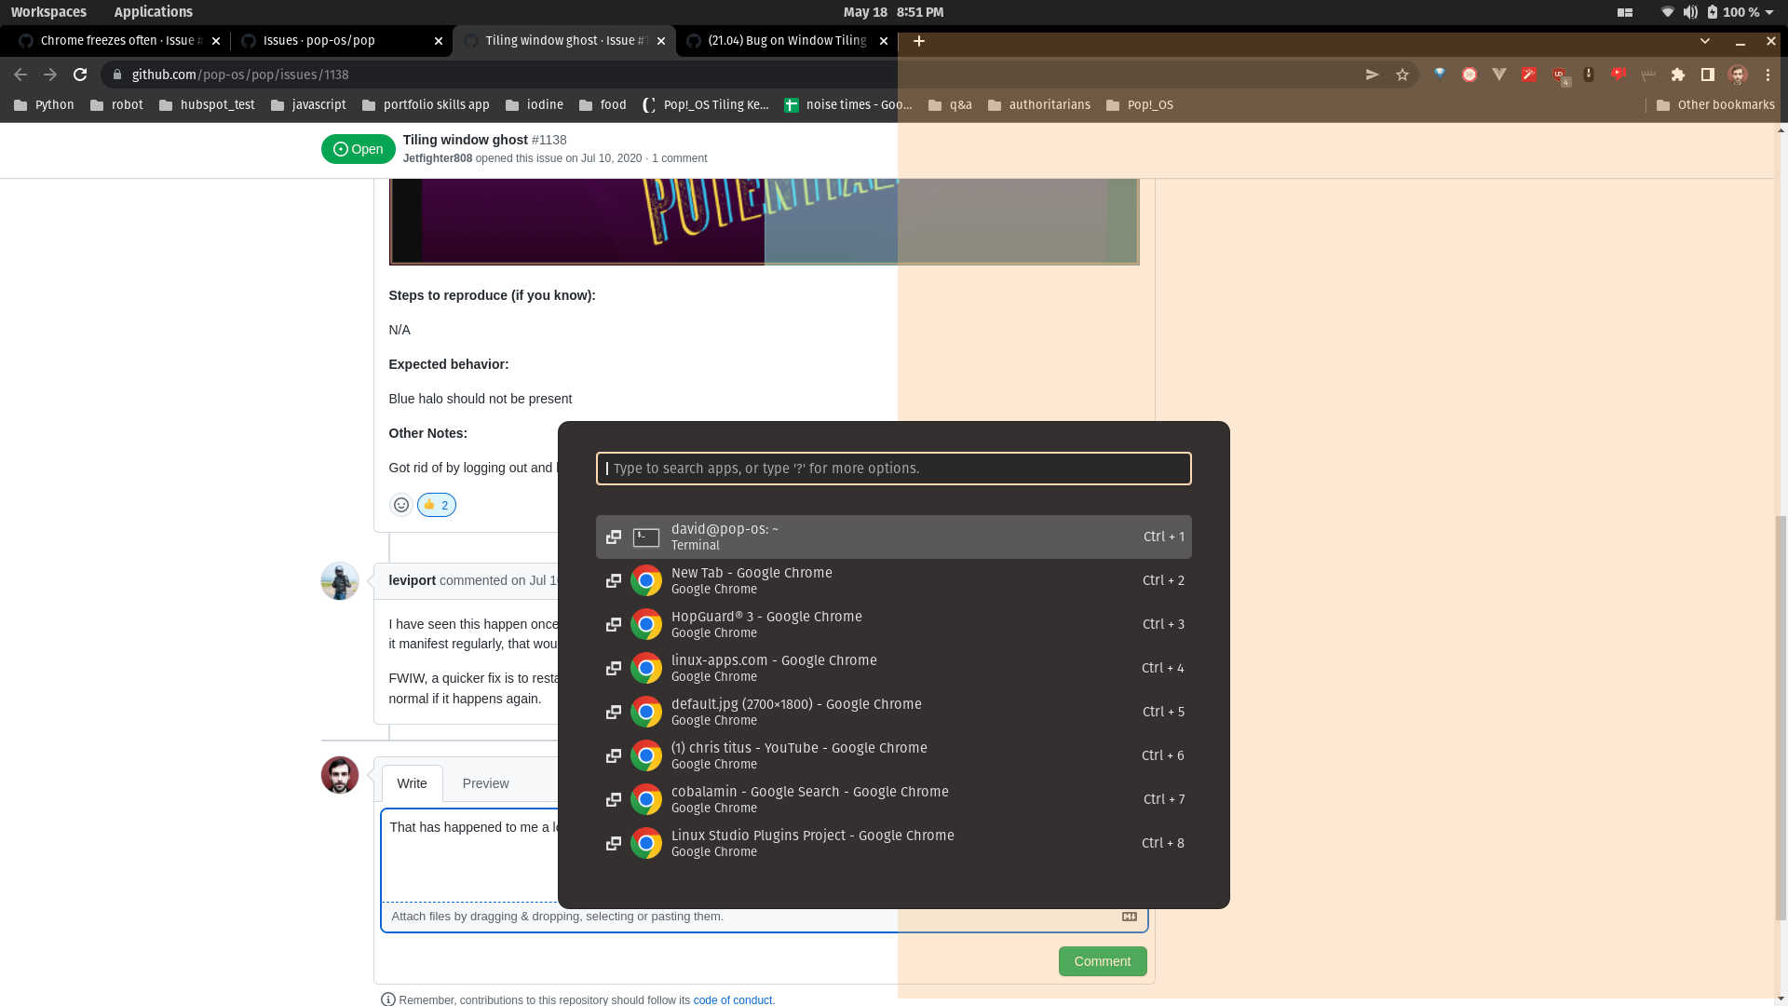The image size is (1788, 1006).
Task: Switch to the Preview tab of the comment editor
Action: (485, 783)
